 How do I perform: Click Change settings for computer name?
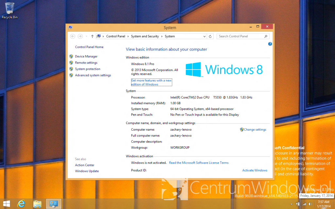click(x=255, y=130)
